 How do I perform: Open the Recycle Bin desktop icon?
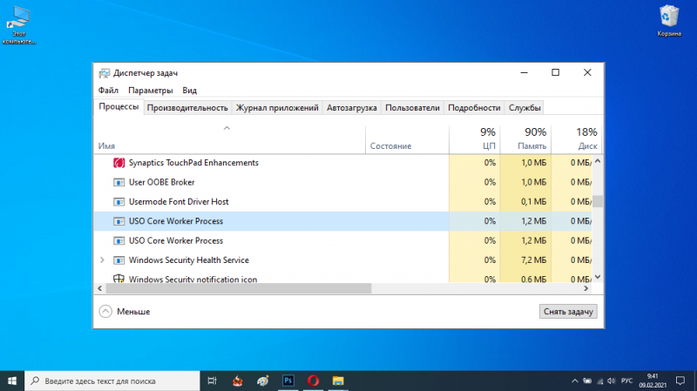(669, 21)
